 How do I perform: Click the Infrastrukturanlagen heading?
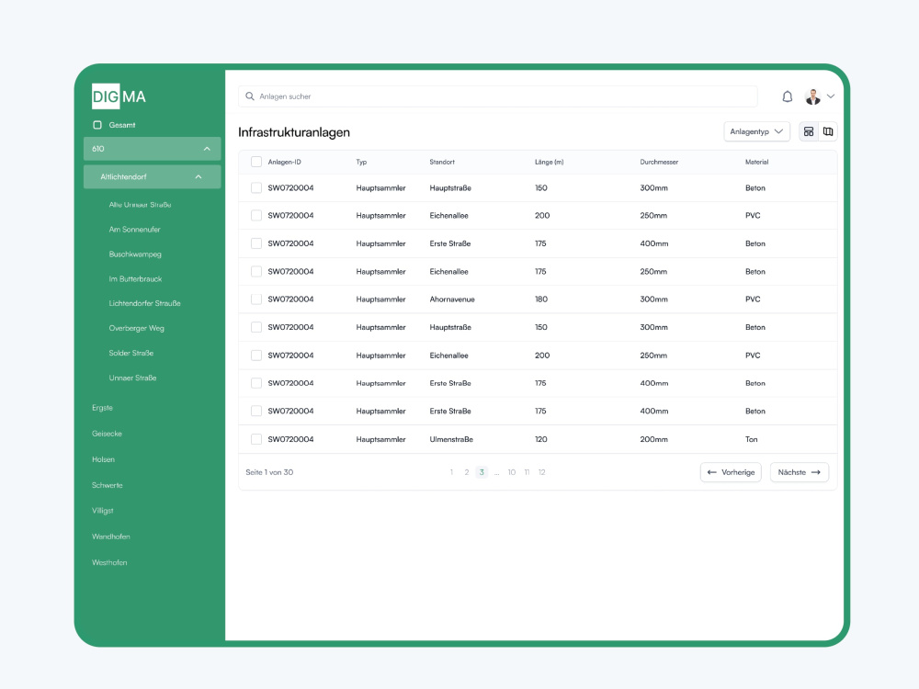click(x=294, y=132)
